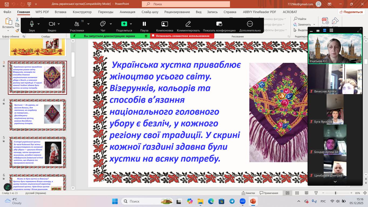Image resolution: width=368 pixels, height=207 pixels.
Task: Expand the audio options arrow beside Звук
Action: click(x=39, y=24)
